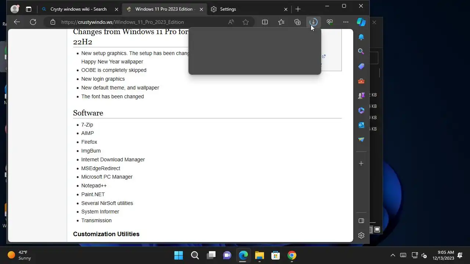Open the Windows Start menu

[178, 255]
